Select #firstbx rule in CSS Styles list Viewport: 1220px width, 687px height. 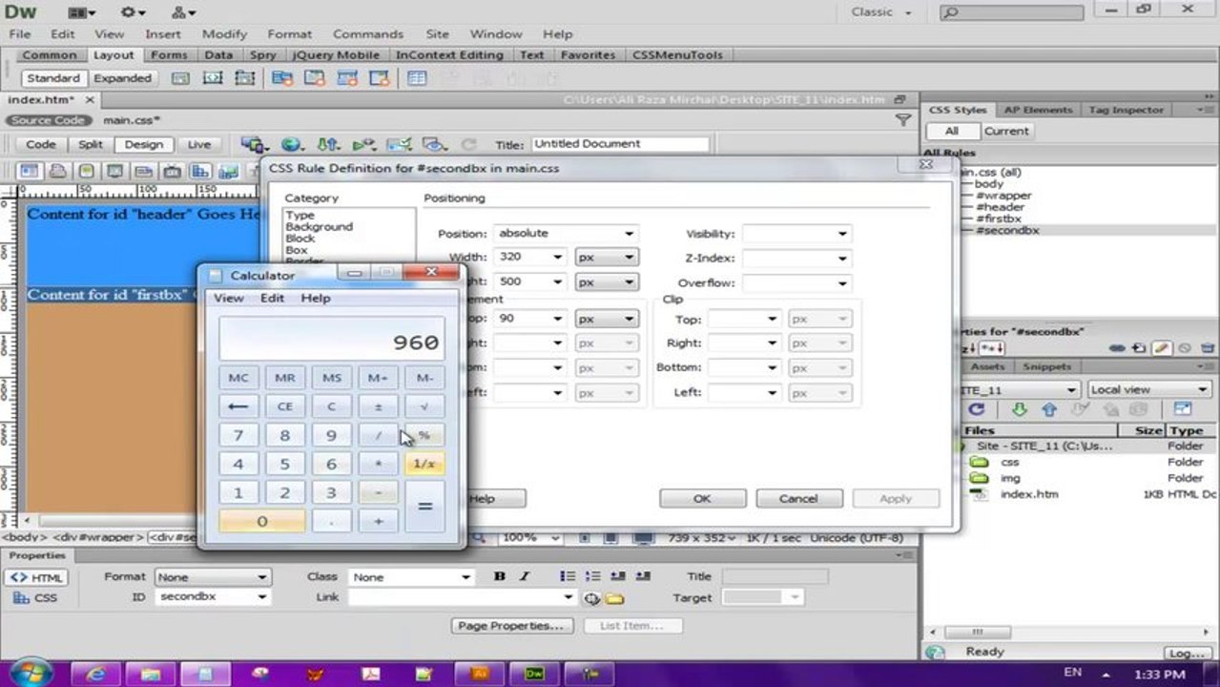click(998, 219)
